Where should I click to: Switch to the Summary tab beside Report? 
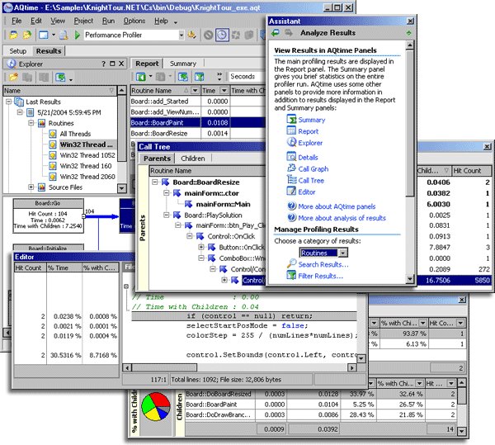coord(183,64)
